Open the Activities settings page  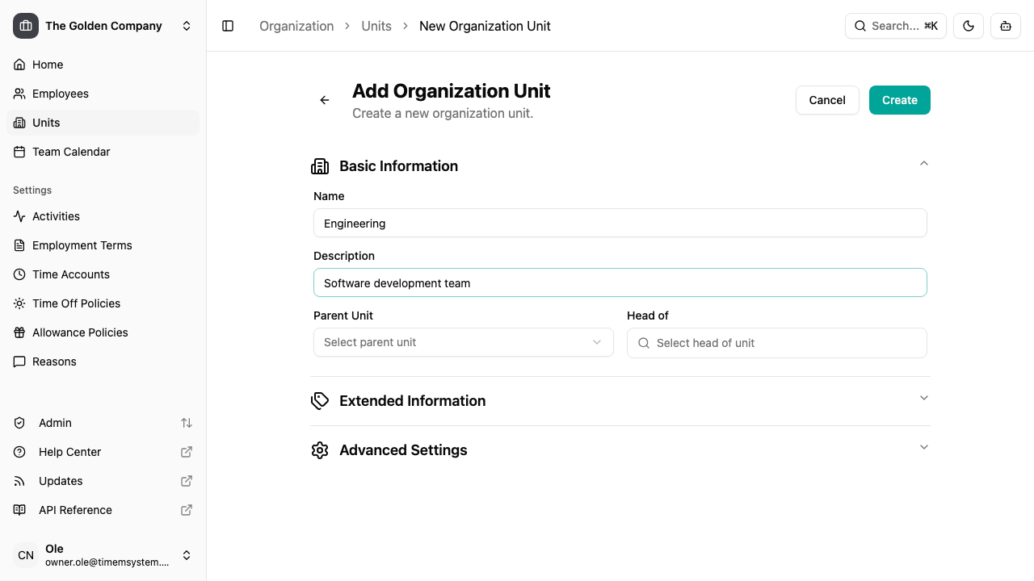pos(56,216)
